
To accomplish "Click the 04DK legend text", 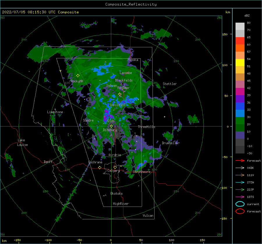I will pos(250,168).
